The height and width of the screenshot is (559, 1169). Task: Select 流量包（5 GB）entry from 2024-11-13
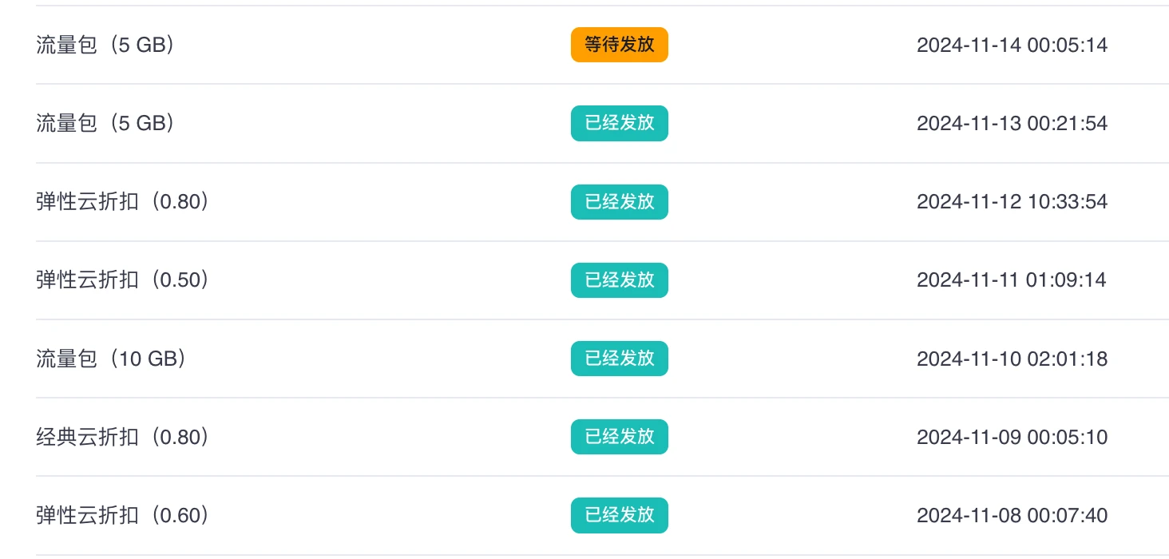(105, 123)
